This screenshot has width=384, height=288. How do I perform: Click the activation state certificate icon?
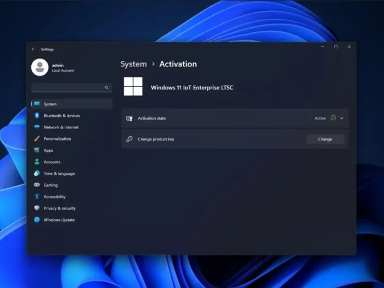coord(129,118)
